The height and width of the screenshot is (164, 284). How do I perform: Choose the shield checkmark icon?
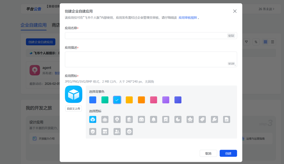tap(93, 132)
